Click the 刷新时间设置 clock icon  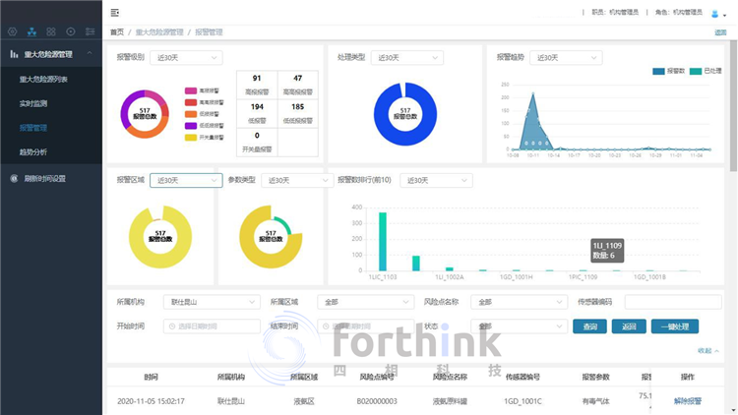tap(14, 179)
